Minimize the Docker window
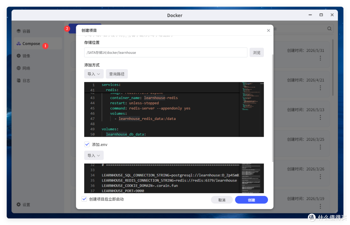 coord(310,15)
